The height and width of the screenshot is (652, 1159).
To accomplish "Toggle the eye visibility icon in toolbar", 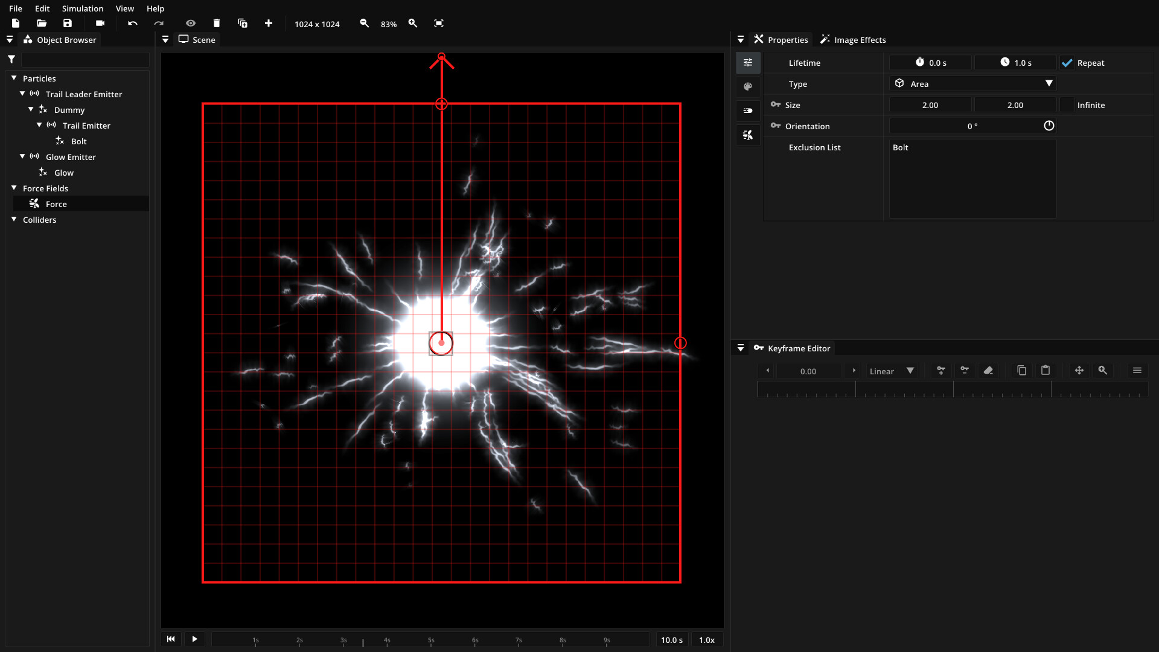I will pos(191,24).
